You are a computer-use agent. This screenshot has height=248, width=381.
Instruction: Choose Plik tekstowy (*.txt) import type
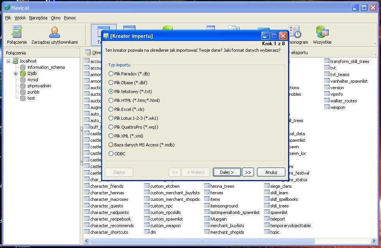pyautogui.click(x=111, y=92)
